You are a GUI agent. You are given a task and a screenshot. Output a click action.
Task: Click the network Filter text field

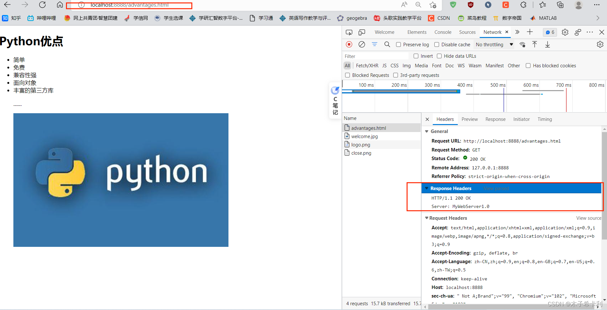(x=375, y=56)
